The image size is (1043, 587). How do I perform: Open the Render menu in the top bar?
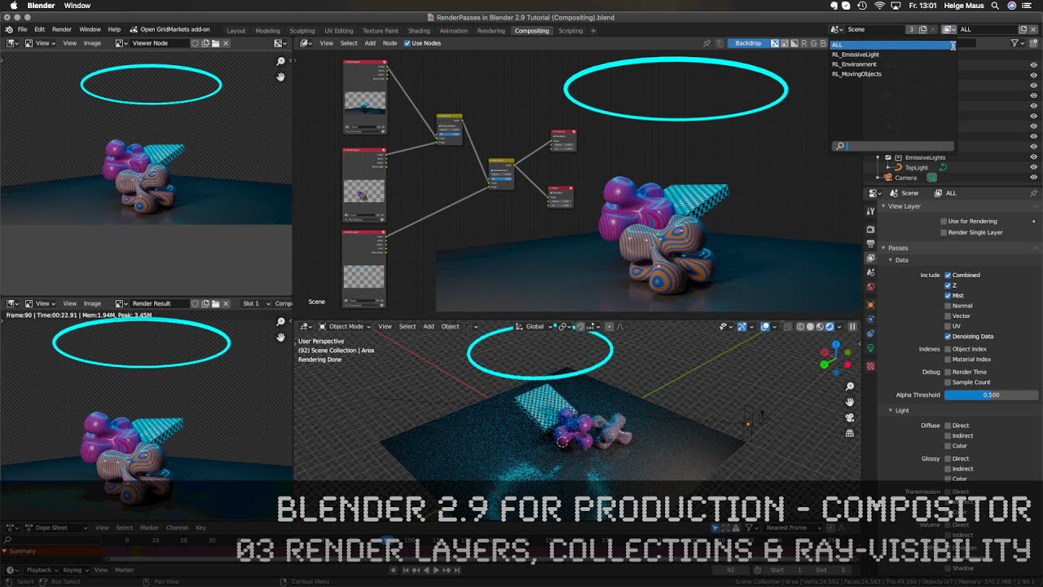(x=61, y=29)
